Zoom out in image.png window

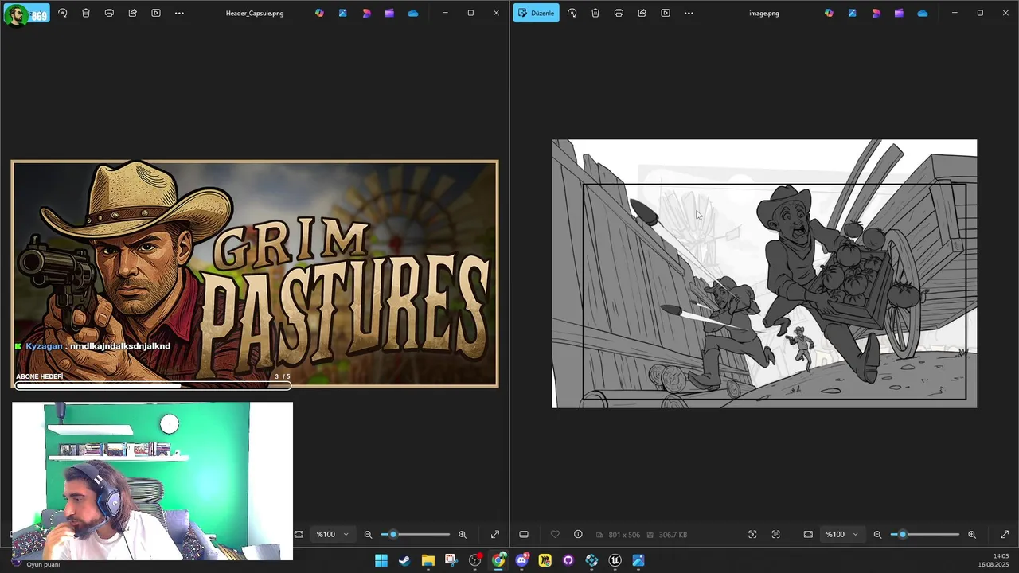pos(877,534)
